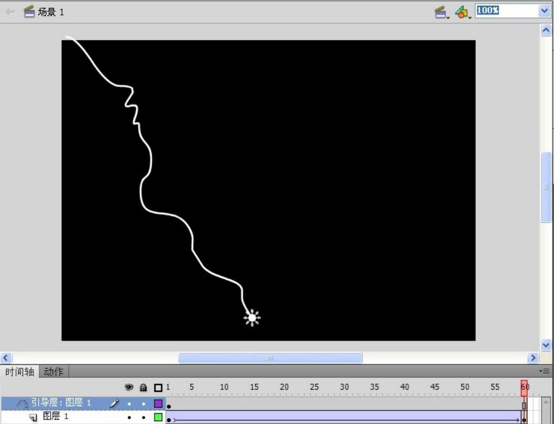The width and height of the screenshot is (554, 424).
Task: Click the motion guide icon of 引导层
Action: point(22,403)
